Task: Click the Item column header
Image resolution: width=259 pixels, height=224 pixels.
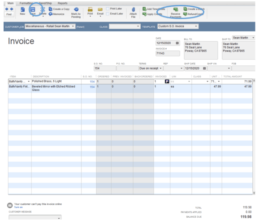Action: [x=13, y=76]
